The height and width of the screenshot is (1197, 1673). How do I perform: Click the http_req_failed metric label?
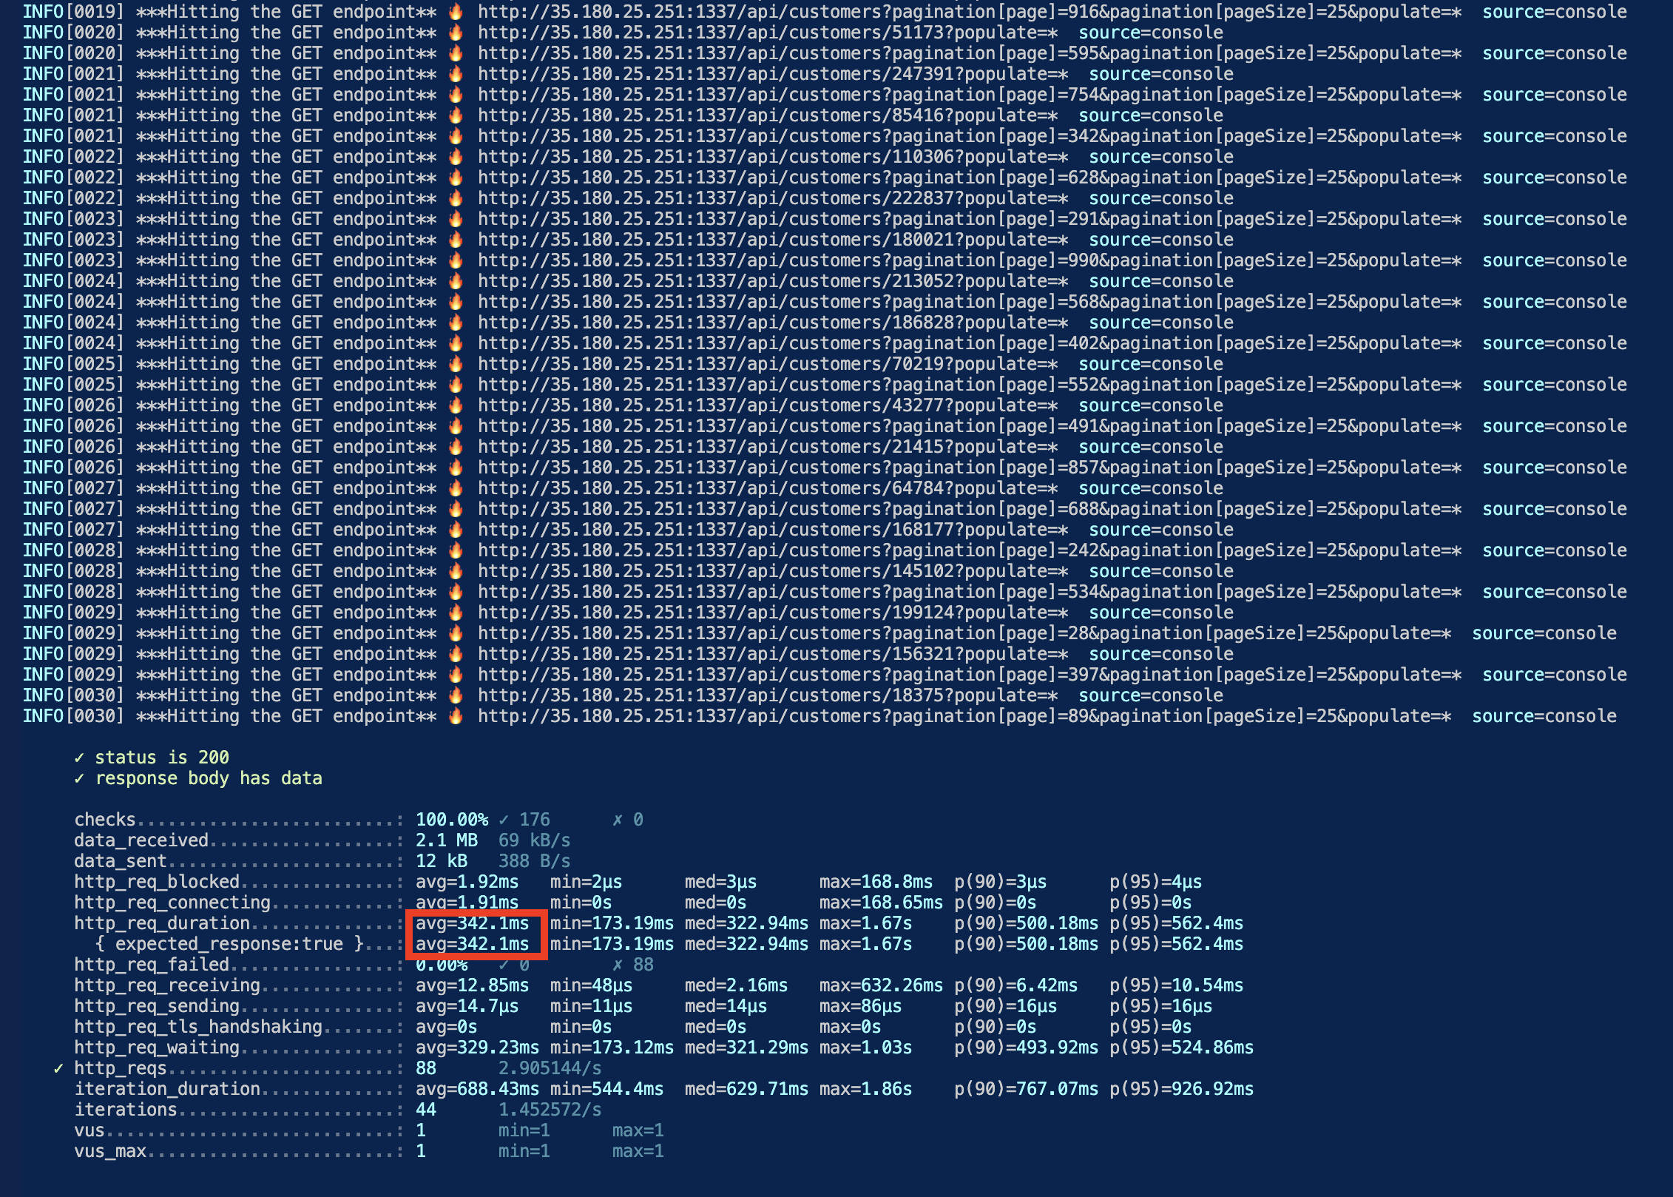pyautogui.click(x=152, y=965)
